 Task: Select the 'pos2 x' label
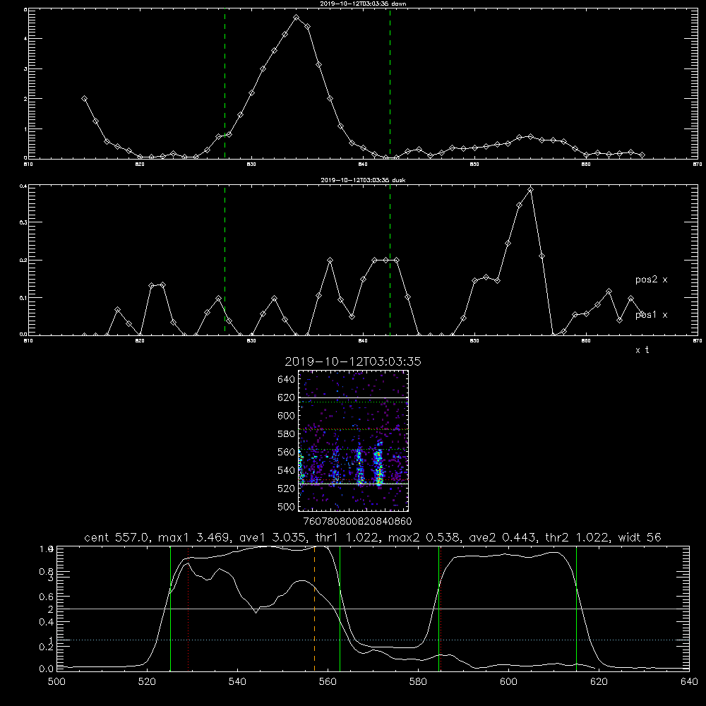pos(651,280)
